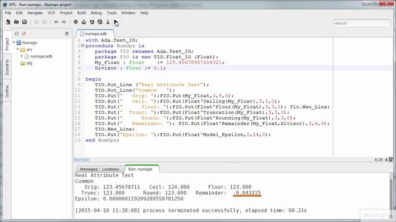
Task: Click the Numops project icon in the tree
Action: [x=19, y=43]
